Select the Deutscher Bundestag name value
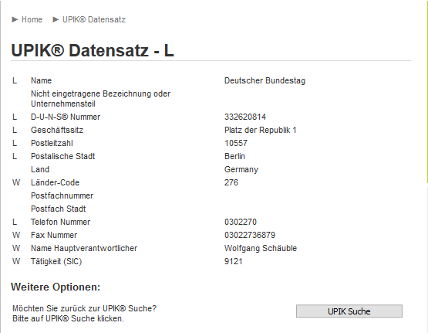 pyautogui.click(x=265, y=80)
